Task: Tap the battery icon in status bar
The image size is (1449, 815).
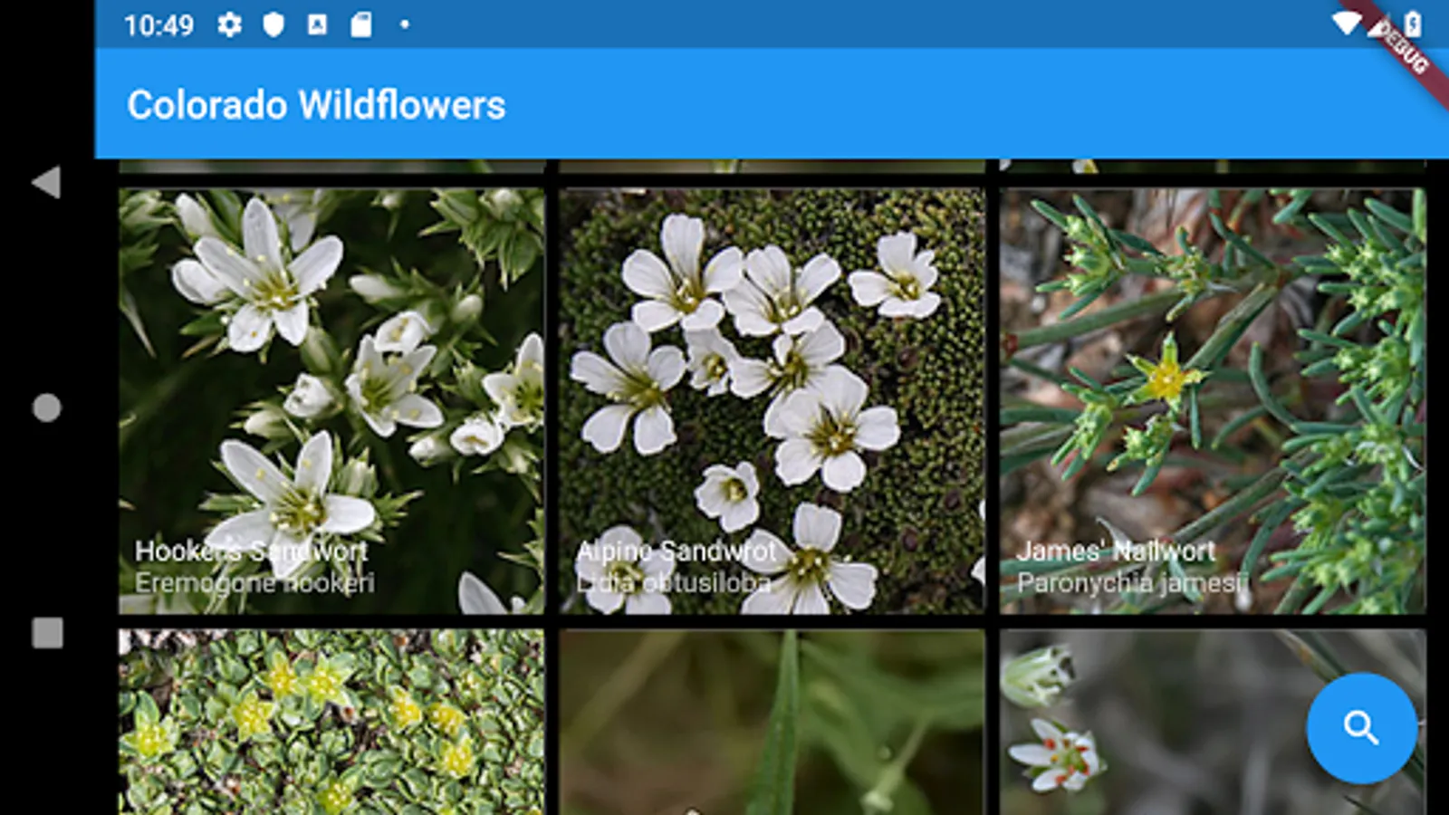Action: click(1413, 24)
